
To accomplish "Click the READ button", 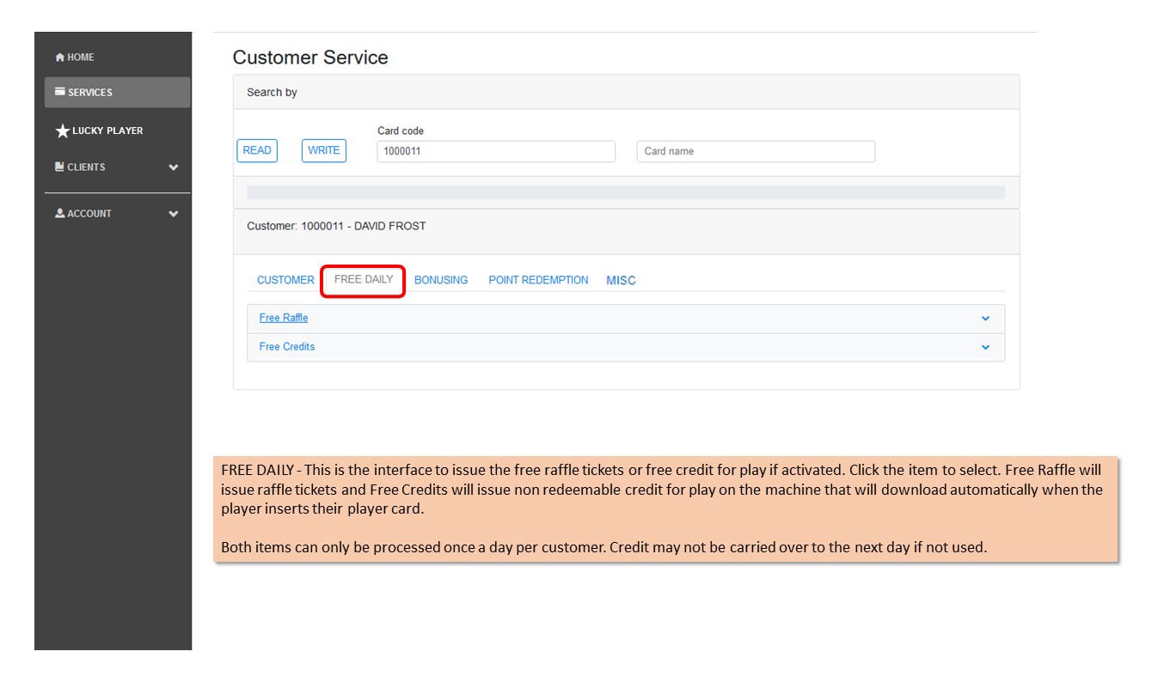I will click(x=257, y=150).
